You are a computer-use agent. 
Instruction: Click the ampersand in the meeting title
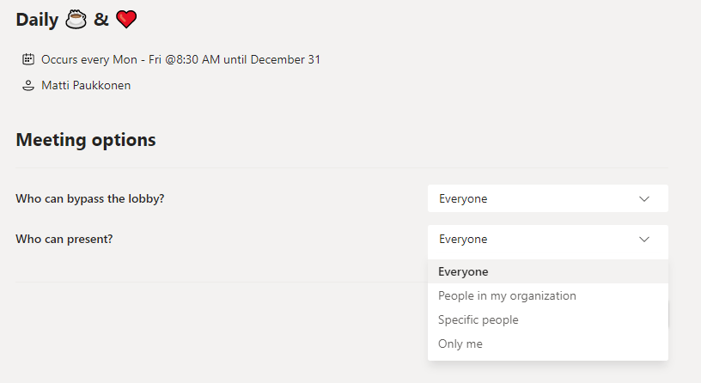point(101,19)
